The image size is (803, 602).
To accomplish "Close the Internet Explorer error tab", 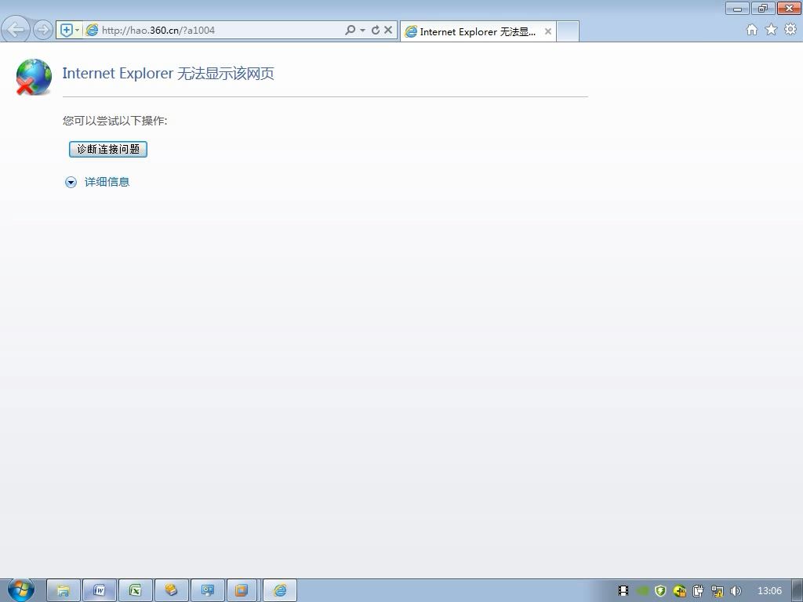I will click(548, 31).
